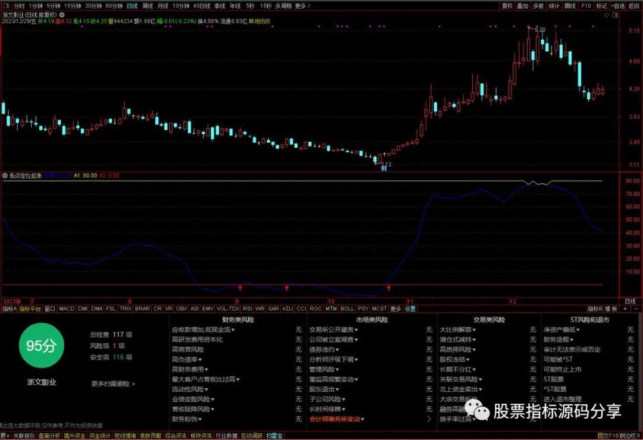Click the 返回 button

[634, 6]
